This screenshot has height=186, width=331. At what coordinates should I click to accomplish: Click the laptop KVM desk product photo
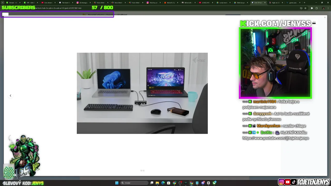142,93
